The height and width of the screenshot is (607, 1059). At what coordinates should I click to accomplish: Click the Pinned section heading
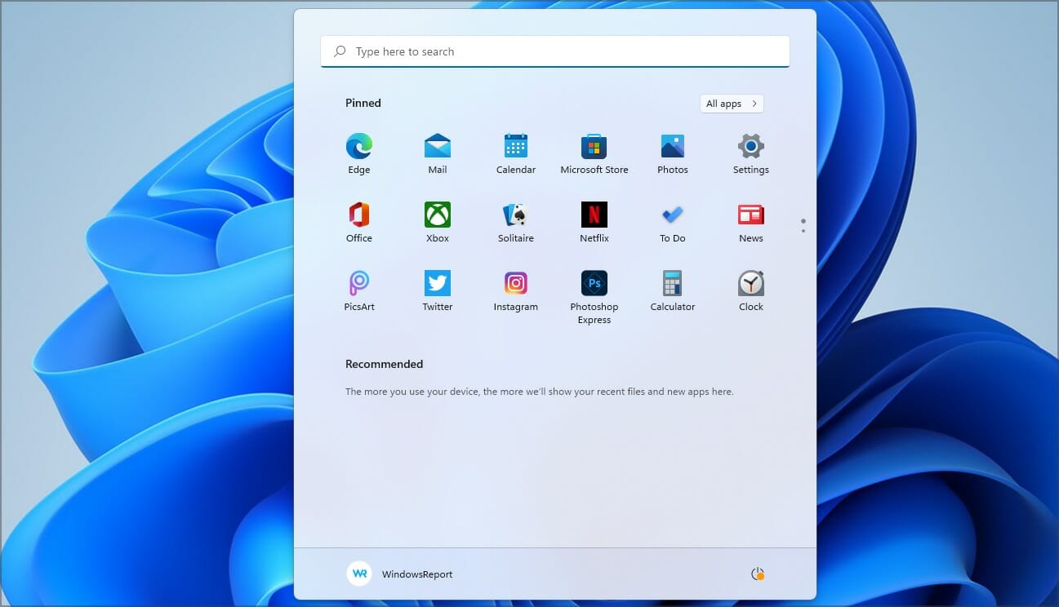363,103
